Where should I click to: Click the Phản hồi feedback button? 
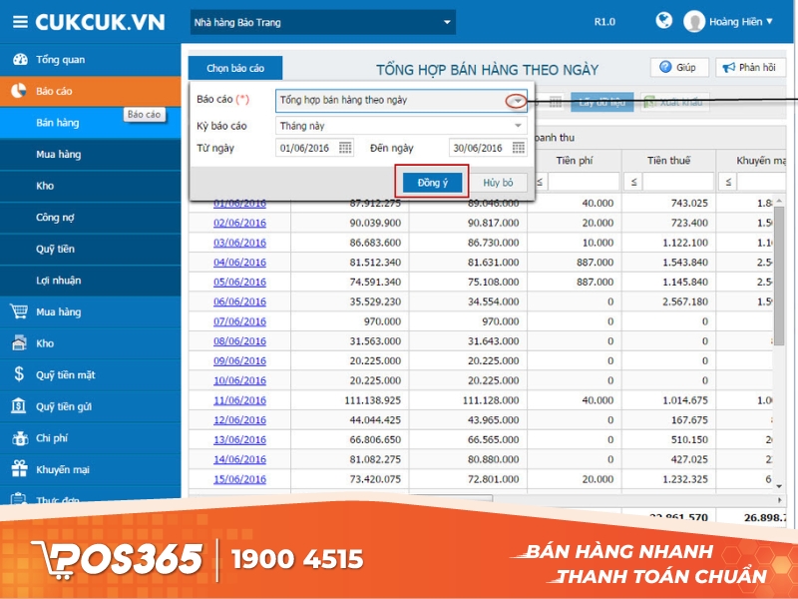tap(751, 67)
